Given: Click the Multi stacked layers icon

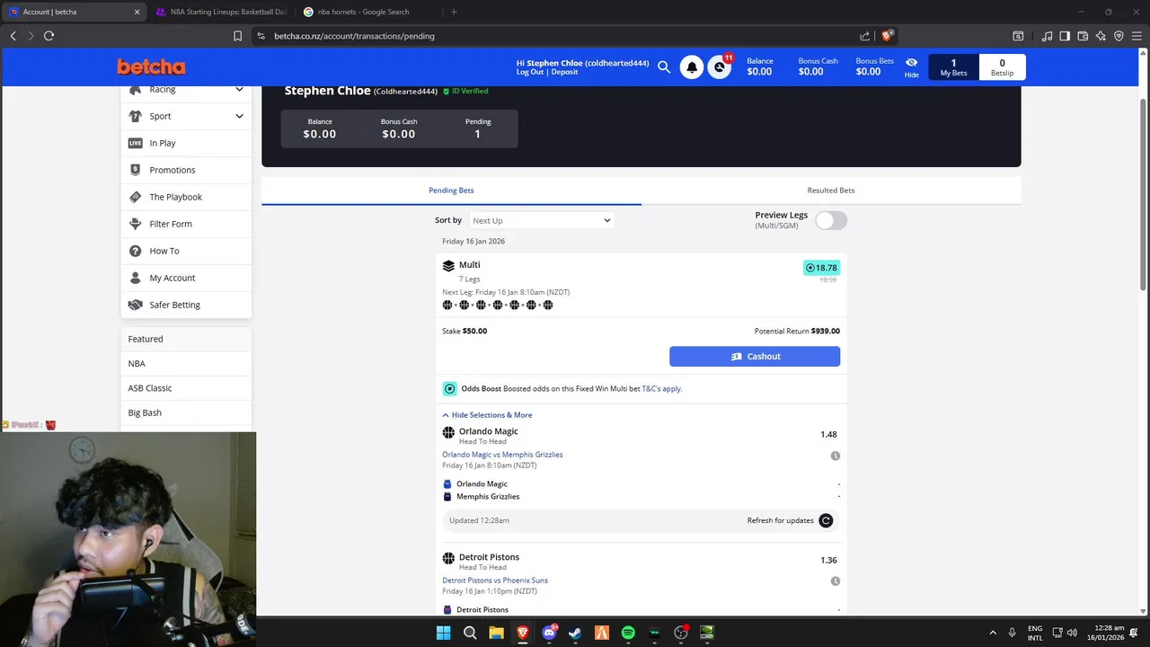Looking at the screenshot, I should [448, 266].
